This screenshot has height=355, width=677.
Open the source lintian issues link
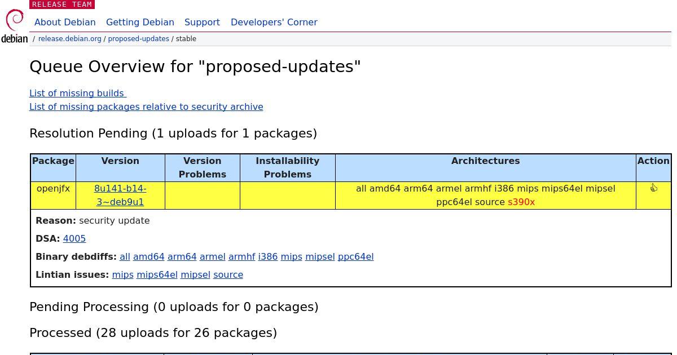click(x=228, y=274)
